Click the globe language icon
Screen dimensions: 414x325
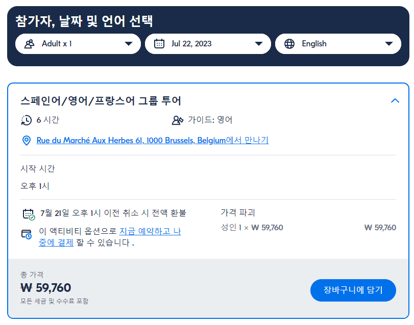click(289, 44)
